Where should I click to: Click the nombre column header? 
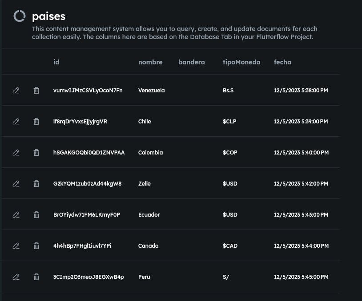click(150, 62)
